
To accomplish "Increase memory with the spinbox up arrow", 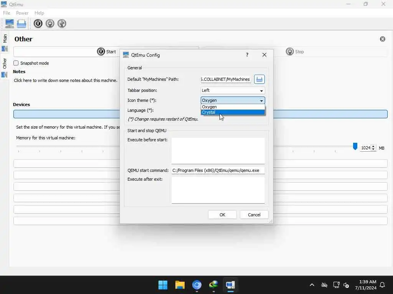I will [373, 146].
